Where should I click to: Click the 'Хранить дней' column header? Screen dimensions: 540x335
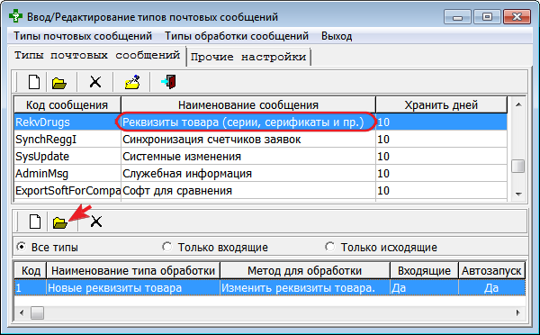click(441, 104)
